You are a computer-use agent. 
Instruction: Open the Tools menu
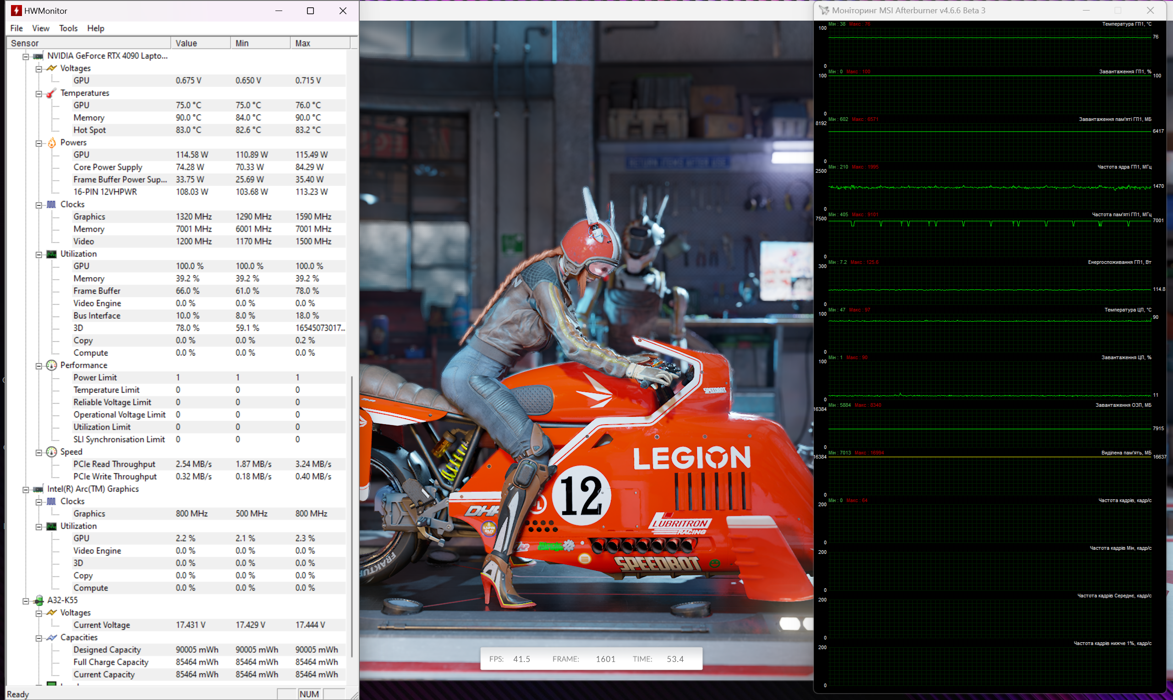tap(68, 28)
